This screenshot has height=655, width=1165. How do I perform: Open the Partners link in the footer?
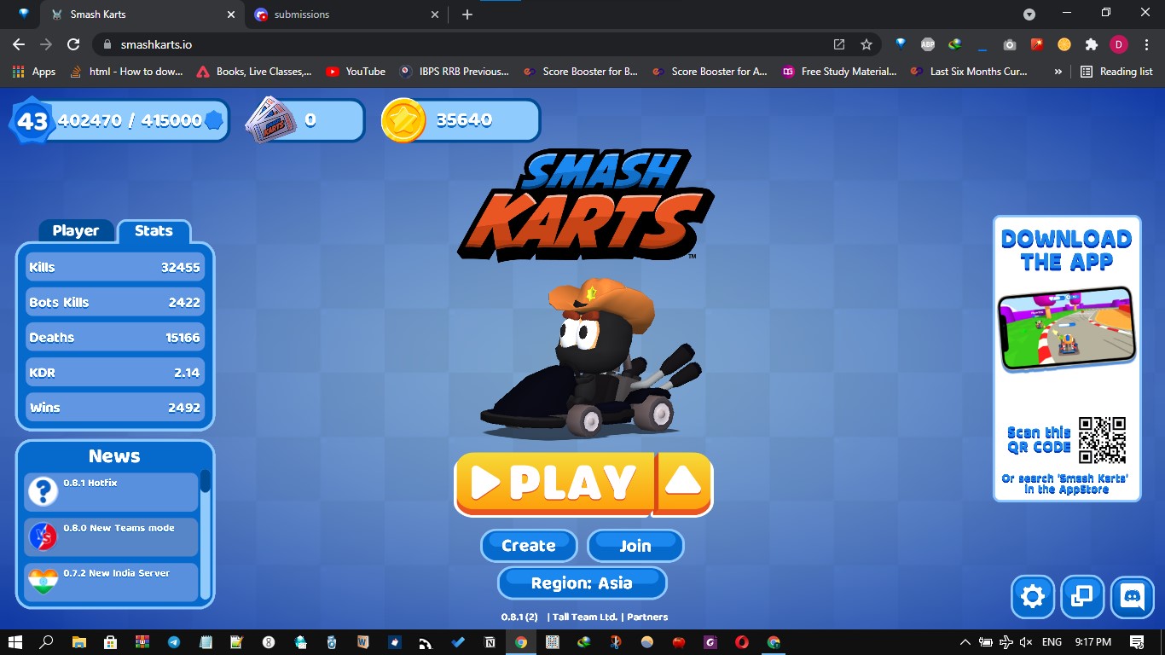click(x=647, y=617)
